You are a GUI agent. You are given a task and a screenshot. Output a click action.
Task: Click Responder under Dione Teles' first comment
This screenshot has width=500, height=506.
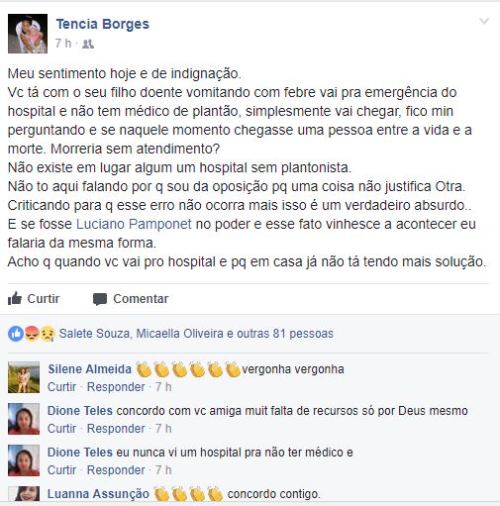(x=116, y=429)
